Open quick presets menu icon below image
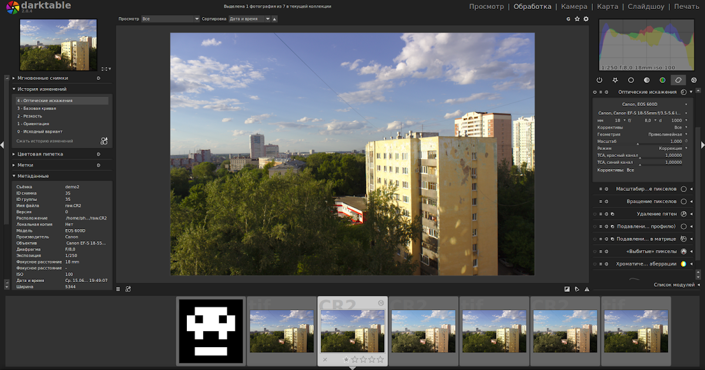This screenshot has height=370, width=705. pyautogui.click(x=118, y=288)
